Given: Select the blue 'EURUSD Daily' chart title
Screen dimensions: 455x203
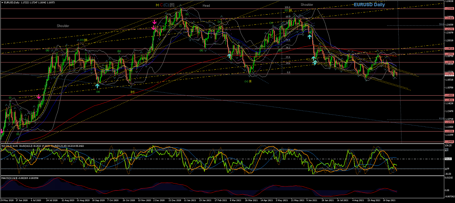Looking at the screenshot, I should click(x=369, y=5).
